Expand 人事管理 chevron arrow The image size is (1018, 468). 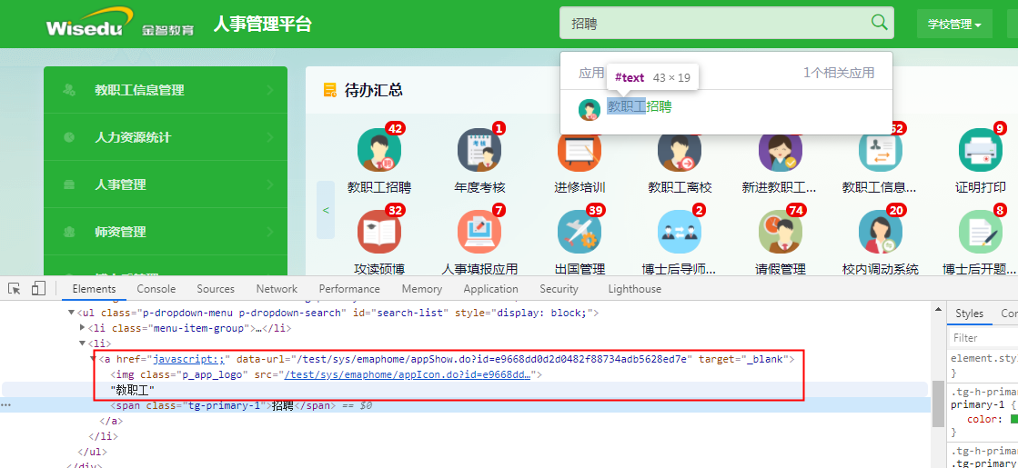coord(270,184)
